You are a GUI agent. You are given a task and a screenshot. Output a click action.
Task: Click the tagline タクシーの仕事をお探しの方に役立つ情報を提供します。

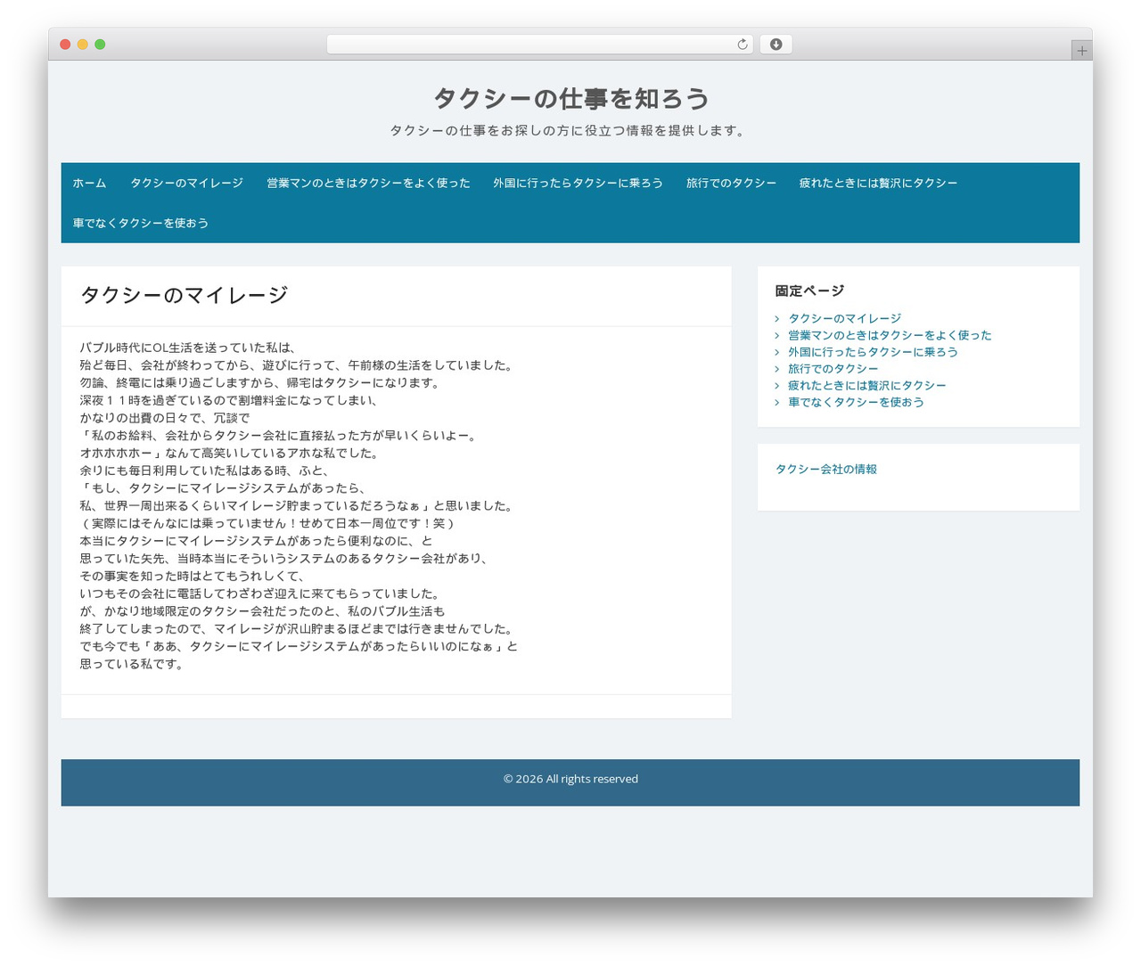(x=570, y=130)
